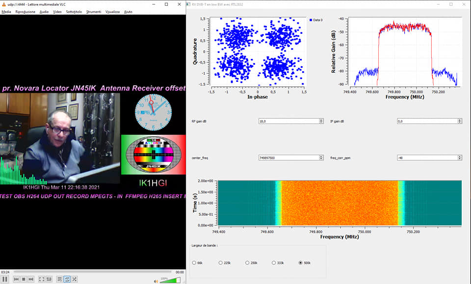Choose the 250k bandwidth radio button

[x=248, y=263]
